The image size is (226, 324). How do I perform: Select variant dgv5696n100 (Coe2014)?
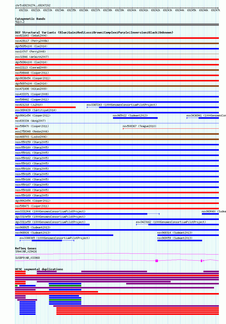click(31, 62)
